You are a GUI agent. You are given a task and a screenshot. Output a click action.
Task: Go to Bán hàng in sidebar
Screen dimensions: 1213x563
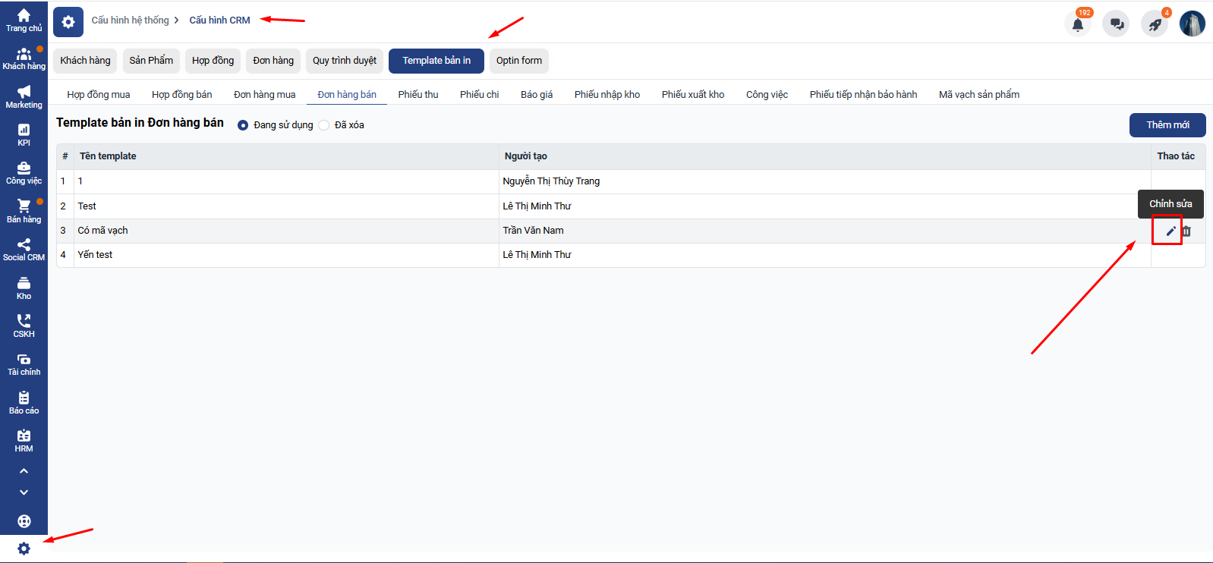point(24,212)
